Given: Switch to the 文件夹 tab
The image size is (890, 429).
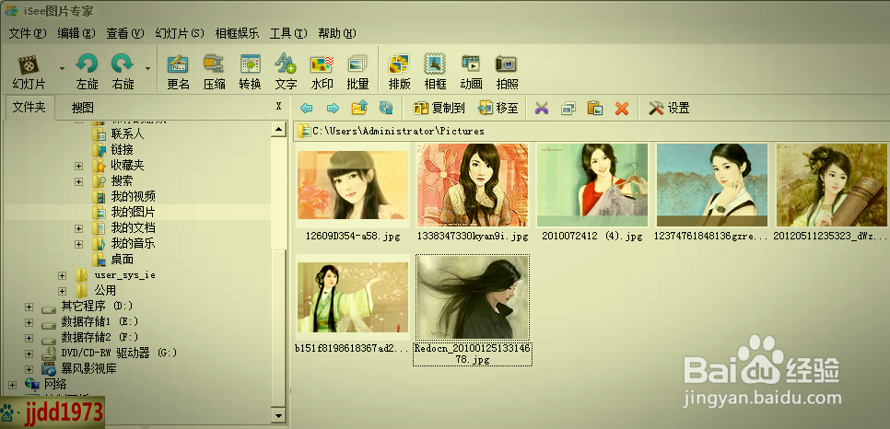Looking at the screenshot, I should pyautogui.click(x=29, y=107).
